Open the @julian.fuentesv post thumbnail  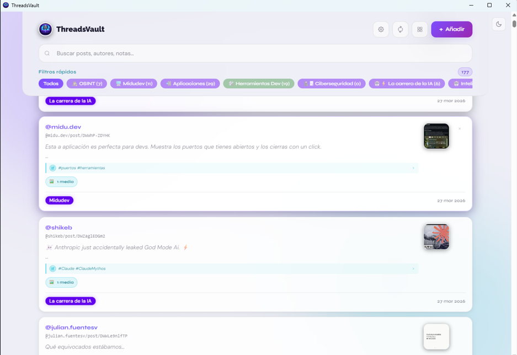[x=436, y=337]
